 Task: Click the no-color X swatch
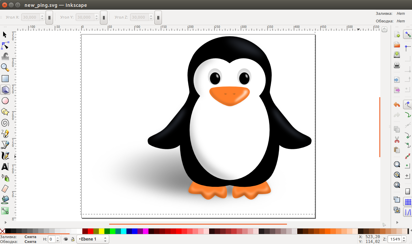2,231
